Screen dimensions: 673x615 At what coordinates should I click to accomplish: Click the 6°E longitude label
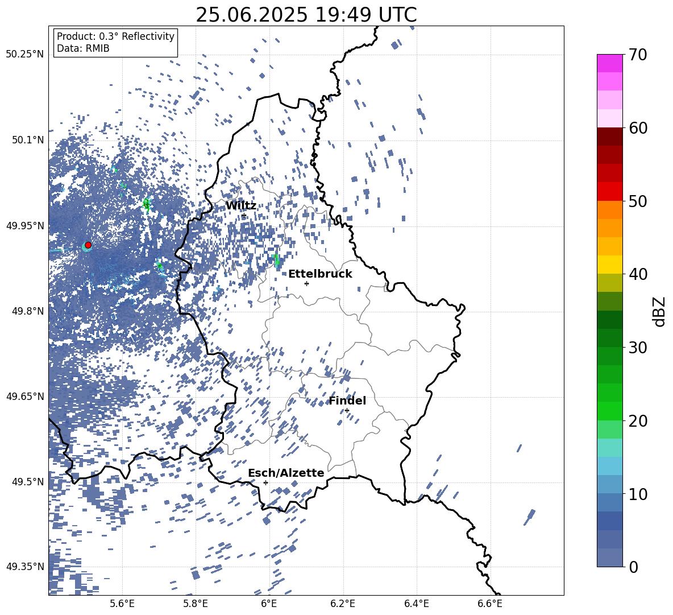(x=269, y=604)
